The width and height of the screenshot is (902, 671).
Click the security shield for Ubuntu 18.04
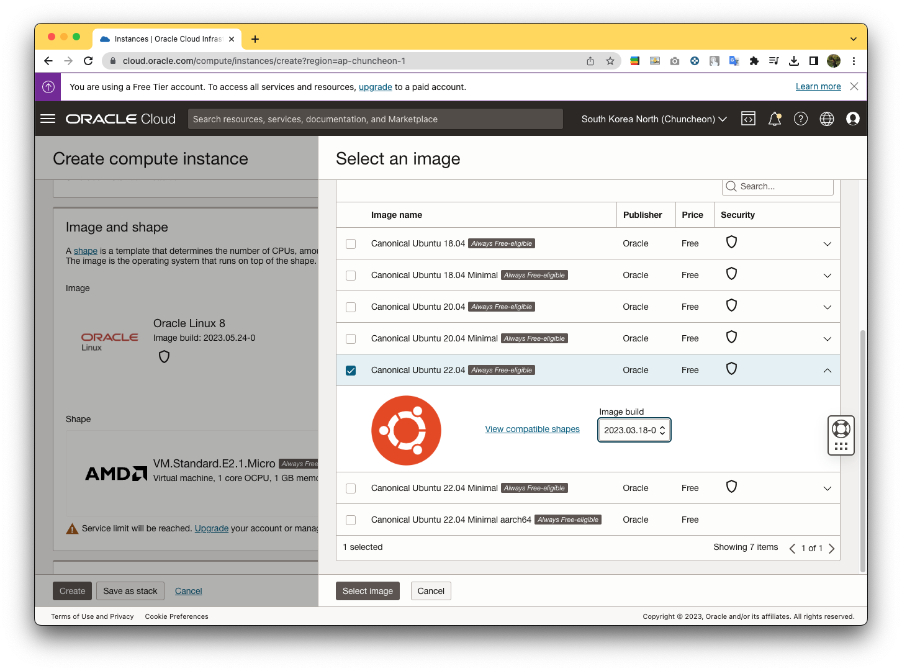[732, 242]
